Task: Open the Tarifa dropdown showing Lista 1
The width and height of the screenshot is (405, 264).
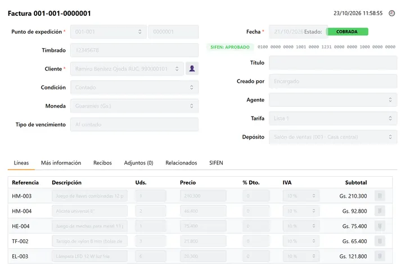Action: coord(333,118)
